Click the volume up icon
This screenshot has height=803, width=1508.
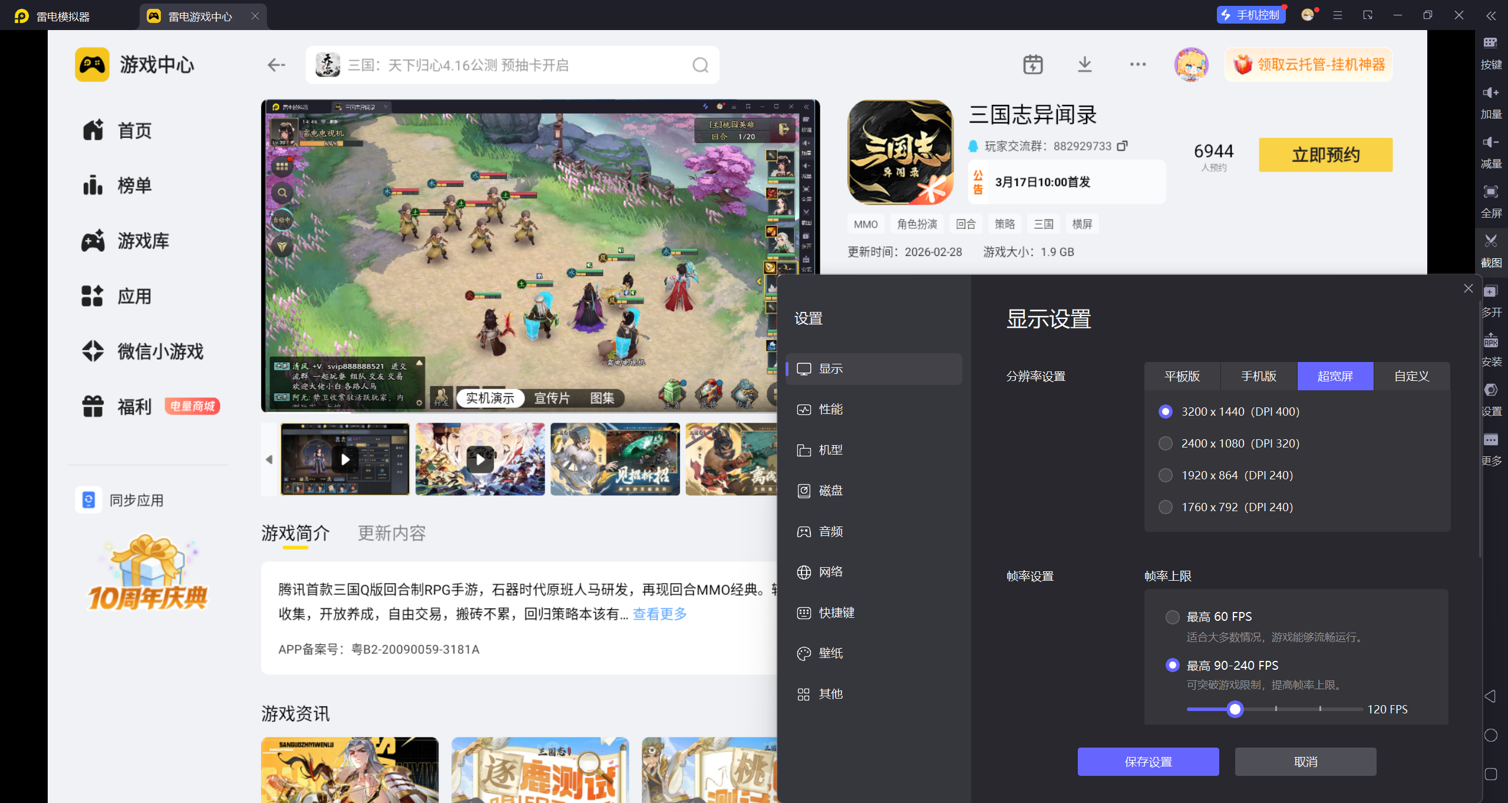coord(1490,93)
